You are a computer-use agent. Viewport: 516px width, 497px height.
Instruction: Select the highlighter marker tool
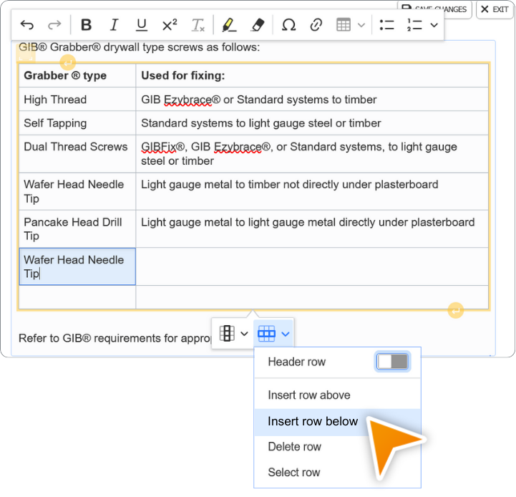coord(229,24)
